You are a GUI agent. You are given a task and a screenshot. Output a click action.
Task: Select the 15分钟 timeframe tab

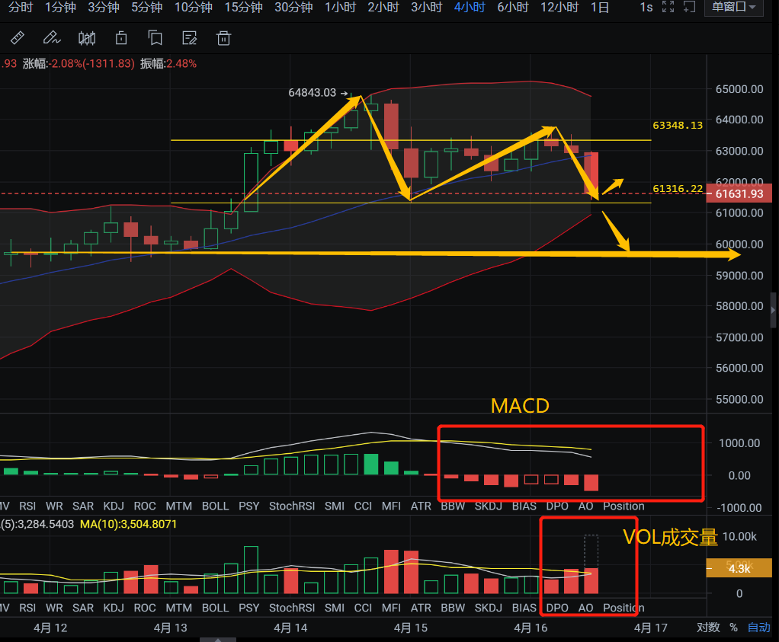click(243, 8)
